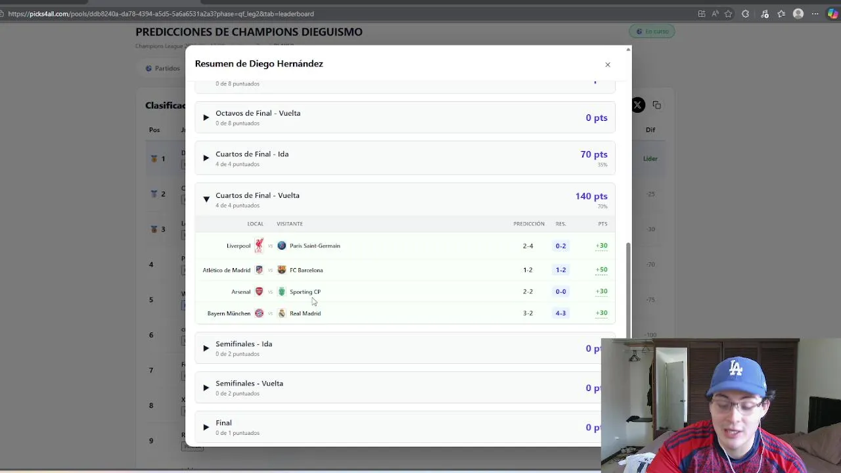Expand Semifinales - Vuelta section
The image size is (841, 473).
pyautogui.click(x=405, y=388)
